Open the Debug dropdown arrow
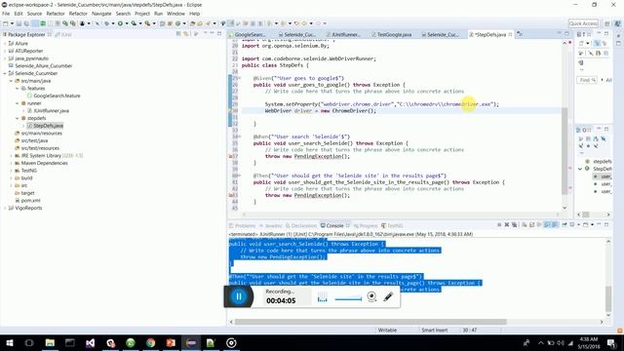 tap(113, 23)
